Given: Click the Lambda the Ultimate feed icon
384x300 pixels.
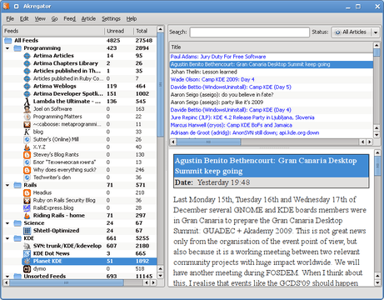Looking at the screenshot, I should tap(27, 102).
